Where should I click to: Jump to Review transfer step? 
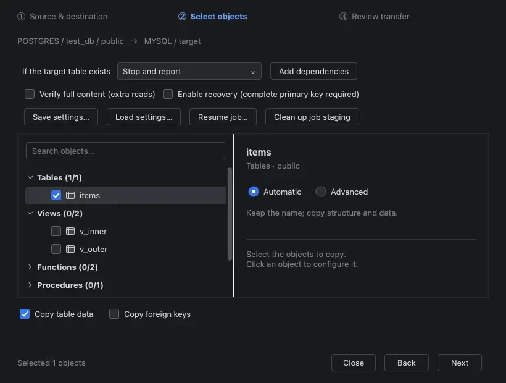click(375, 16)
